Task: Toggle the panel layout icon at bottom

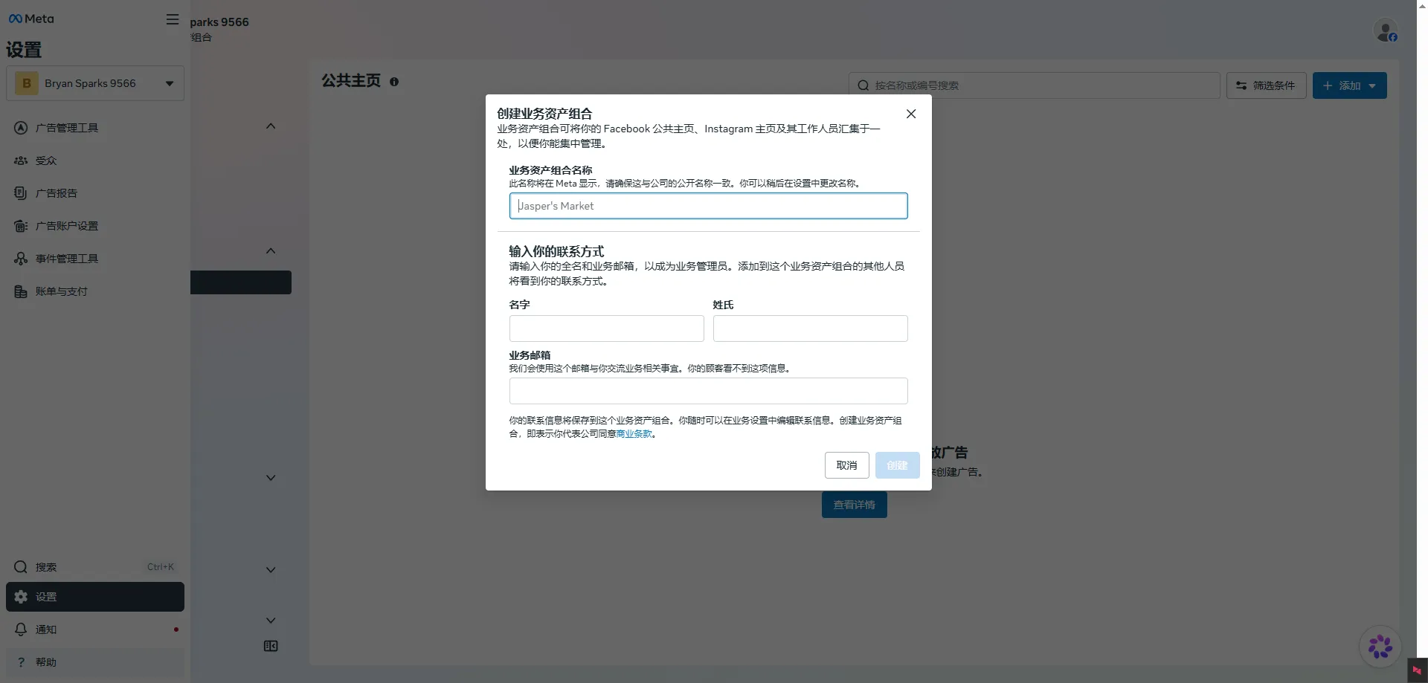Action: [x=271, y=647]
